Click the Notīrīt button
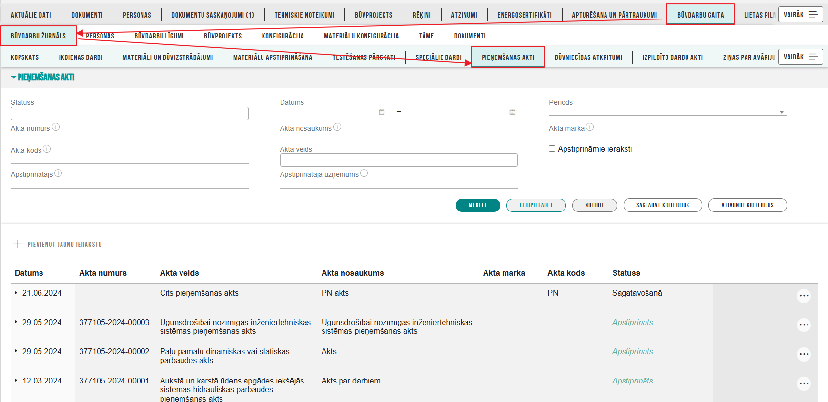 pyautogui.click(x=594, y=205)
